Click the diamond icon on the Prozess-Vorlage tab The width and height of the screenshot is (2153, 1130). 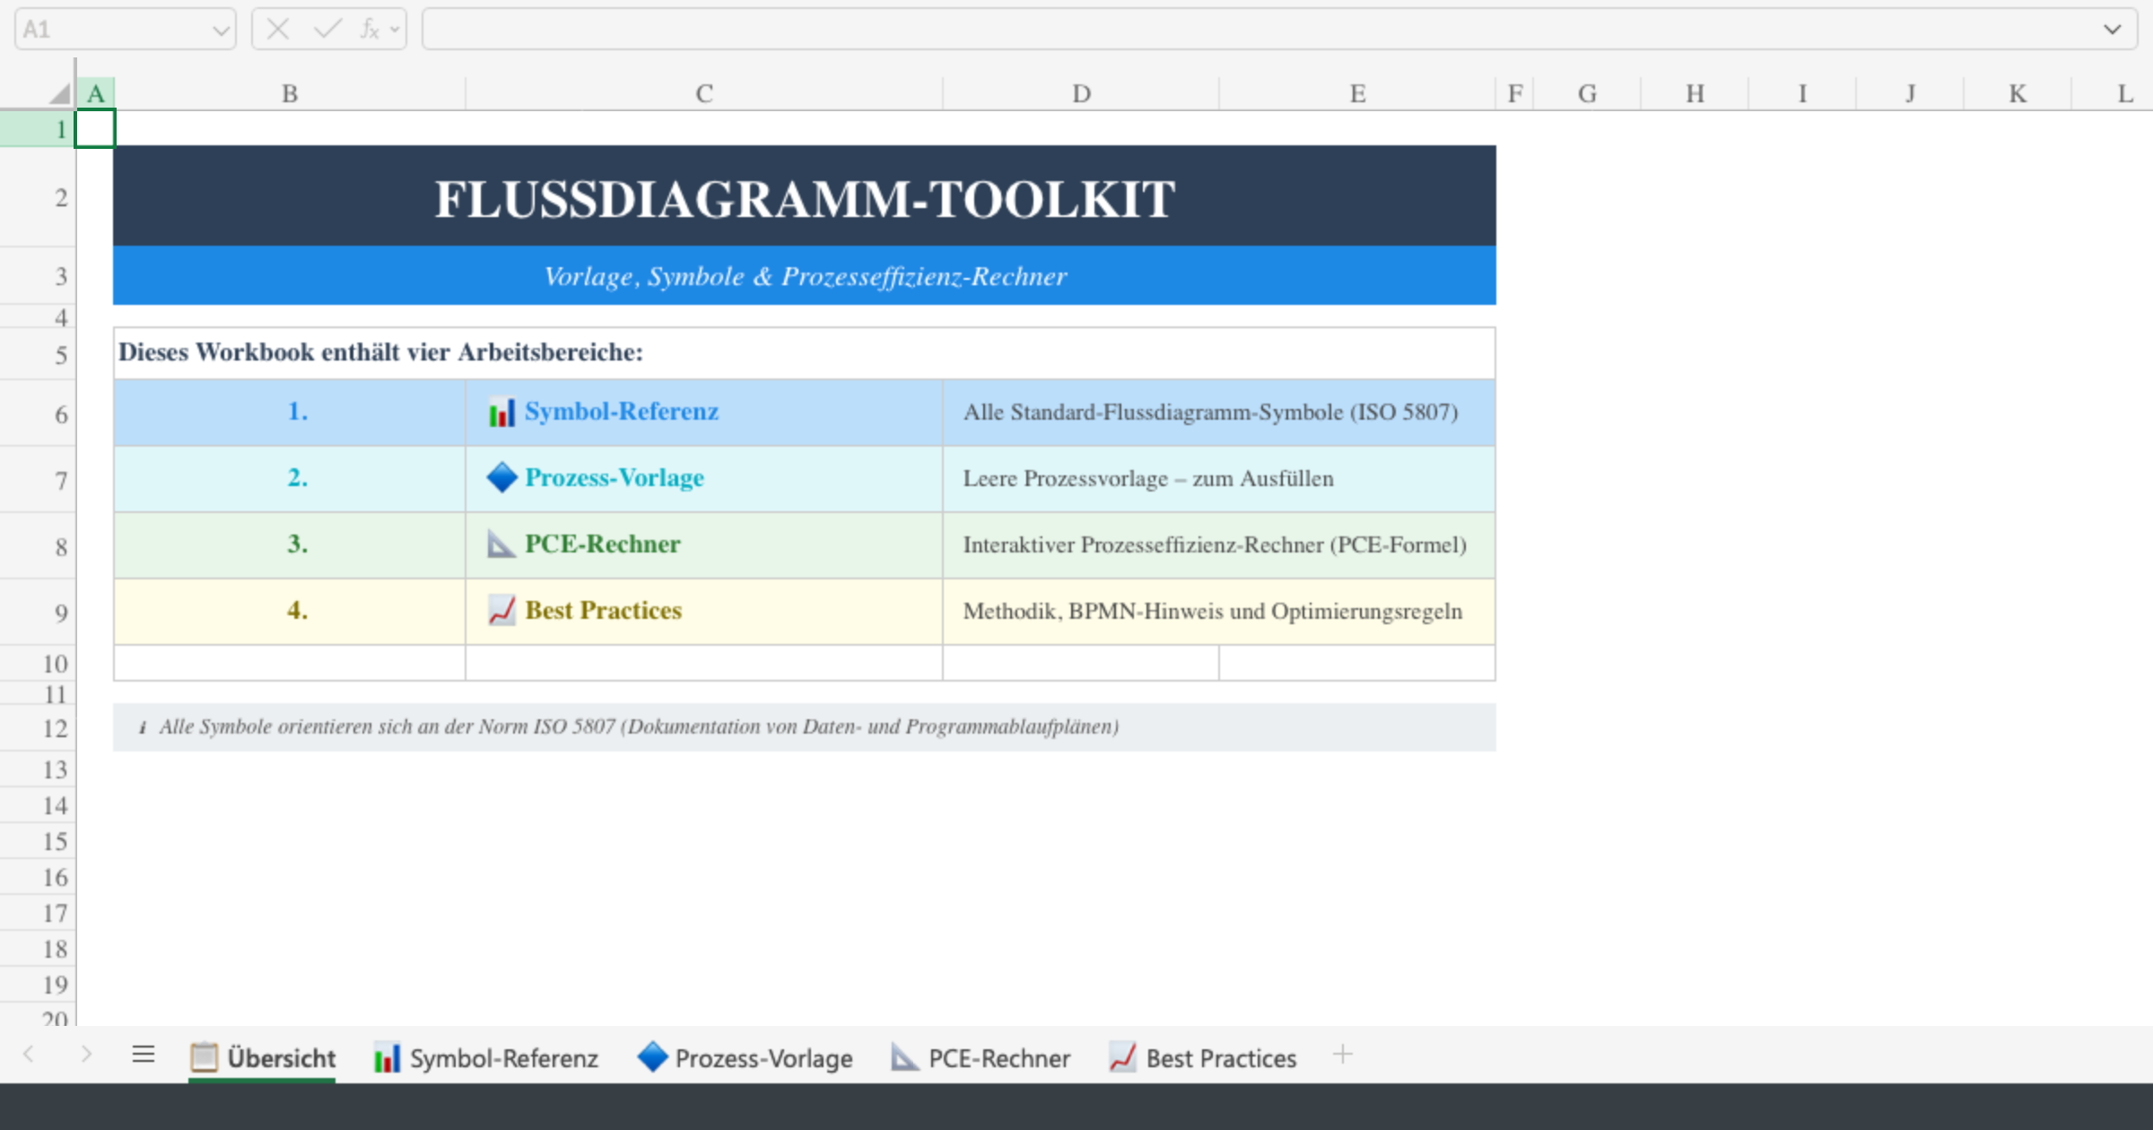click(652, 1056)
